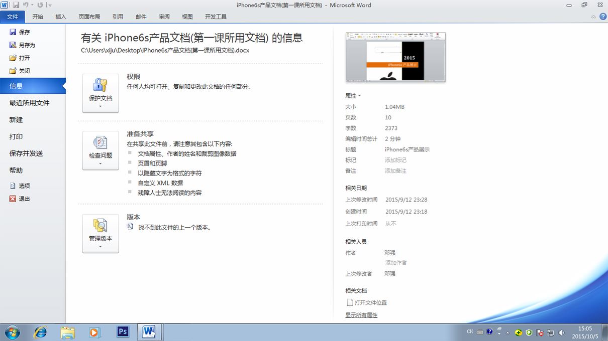Open the 开发工具 (Developer) tab

click(216, 17)
